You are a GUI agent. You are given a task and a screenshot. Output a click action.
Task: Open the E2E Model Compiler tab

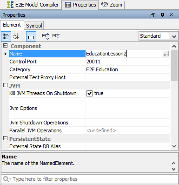point(33,5)
